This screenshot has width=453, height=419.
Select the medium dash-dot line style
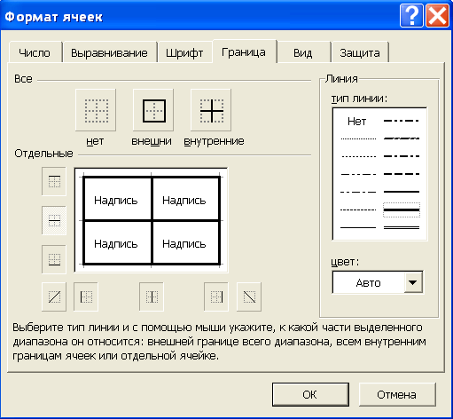point(402,156)
